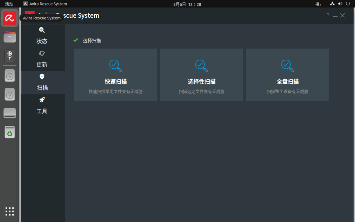The height and width of the screenshot is (222, 355).
Task: Click the magnifier icon in 快速扫描 card
Action: [115, 66]
